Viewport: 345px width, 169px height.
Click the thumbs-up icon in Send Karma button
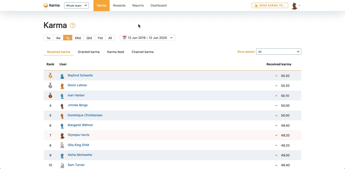pos(256,5)
